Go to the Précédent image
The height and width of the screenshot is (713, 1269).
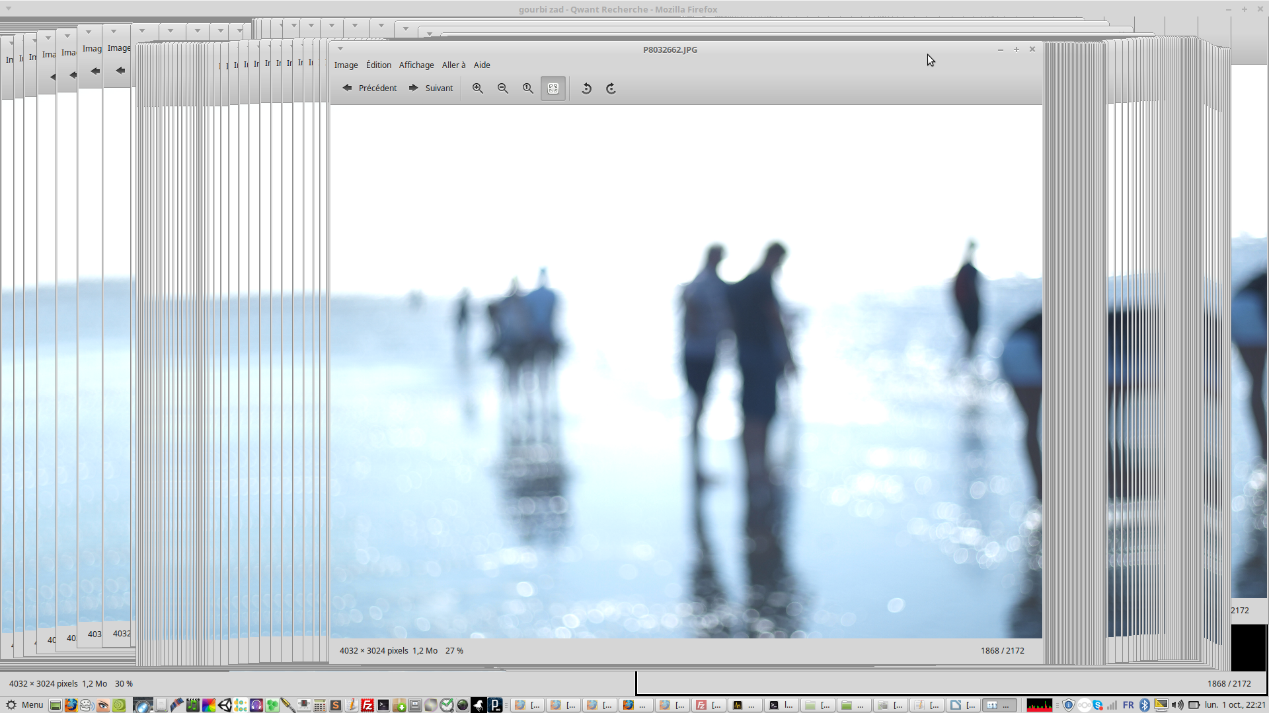tap(369, 88)
